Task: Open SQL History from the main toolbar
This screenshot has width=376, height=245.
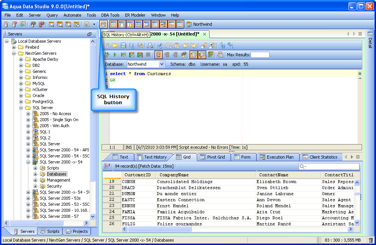Action: (x=103, y=24)
